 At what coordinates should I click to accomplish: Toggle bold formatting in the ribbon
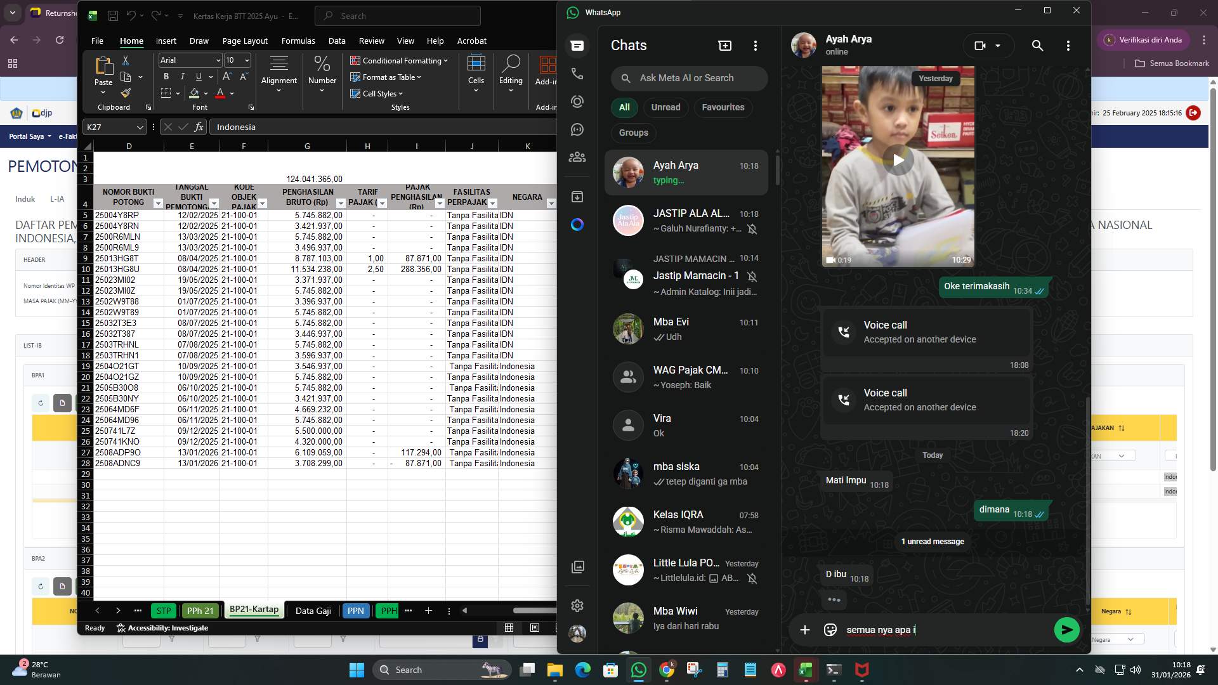tap(166, 76)
